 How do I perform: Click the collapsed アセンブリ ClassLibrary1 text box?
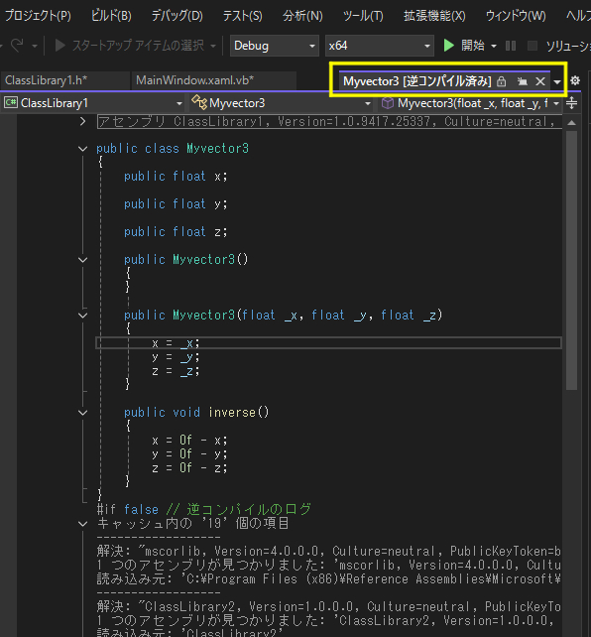click(x=329, y=121)
